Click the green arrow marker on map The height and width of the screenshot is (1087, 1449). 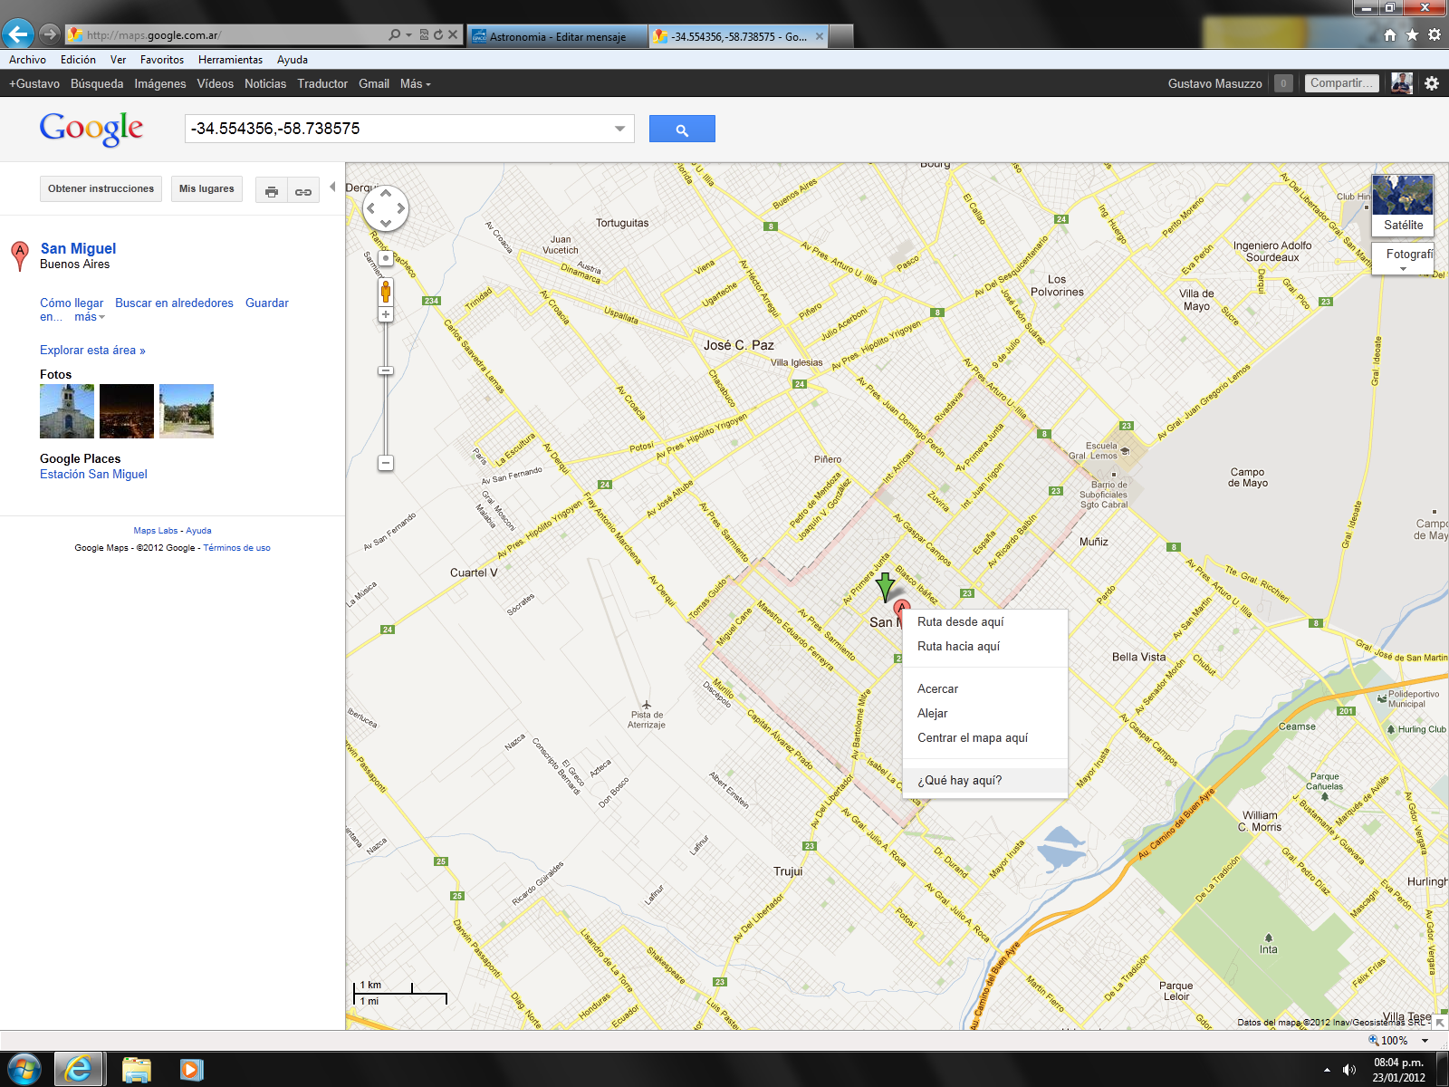pyautogui.click(x=885, y=587)
